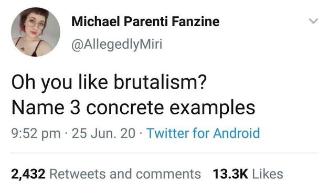The image size is (329, 193).
Task: Click the word 'Android' in source link
Action: [x=237, y=133]
